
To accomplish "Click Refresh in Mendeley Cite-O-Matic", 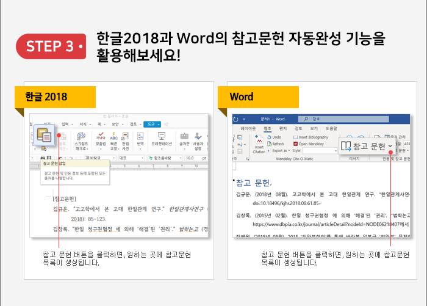I will click(276, 144).
